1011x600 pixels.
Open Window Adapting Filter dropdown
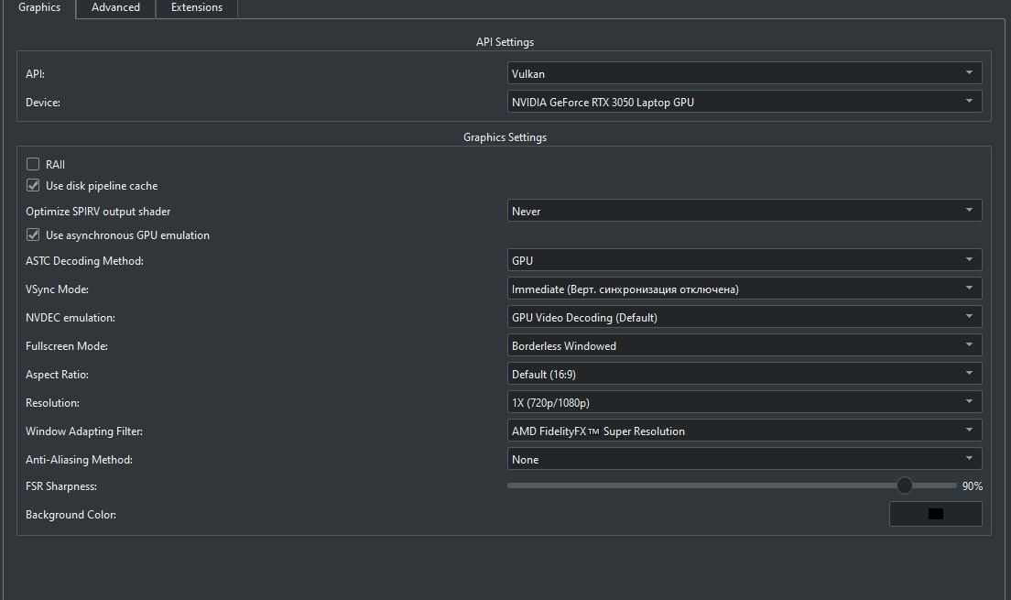tap(745, 431)
